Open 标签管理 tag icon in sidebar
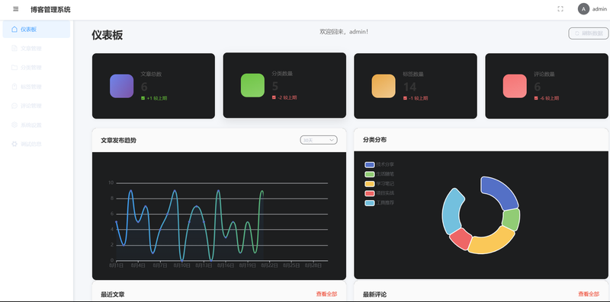Image resolution: width=610 pixels, height=302 pixels. 14,86
